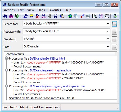121x112 pixels.
Task: Open the Flags menu
Action: [x=41, y=10]
